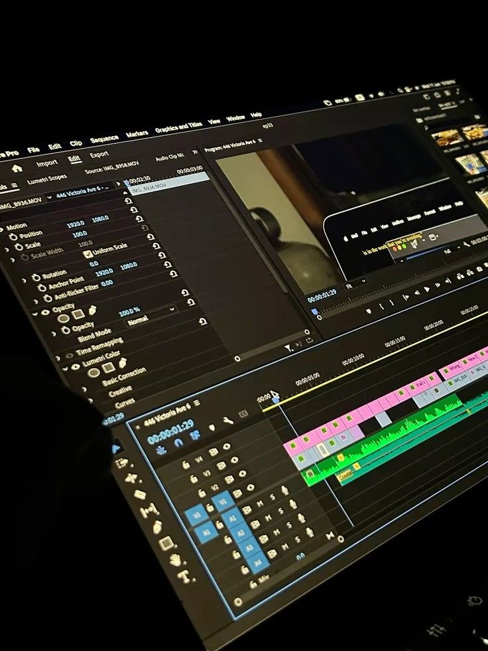Image resolution: width=488 pixels, height=651 pixels.
Task: Reset the Blend Mode parameter
Action: 203,322
